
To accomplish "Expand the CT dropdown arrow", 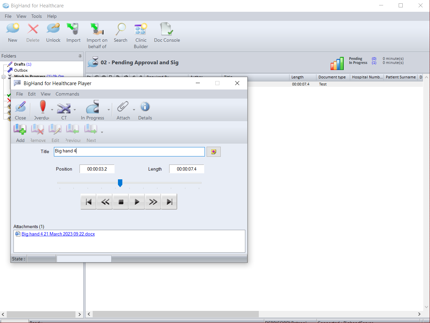I will pos(74,110).
